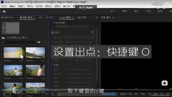Adjust the 色彩 tint slider
Viewport: 172px width, 97px height.
pyautogui.click(x=77, y=60)
